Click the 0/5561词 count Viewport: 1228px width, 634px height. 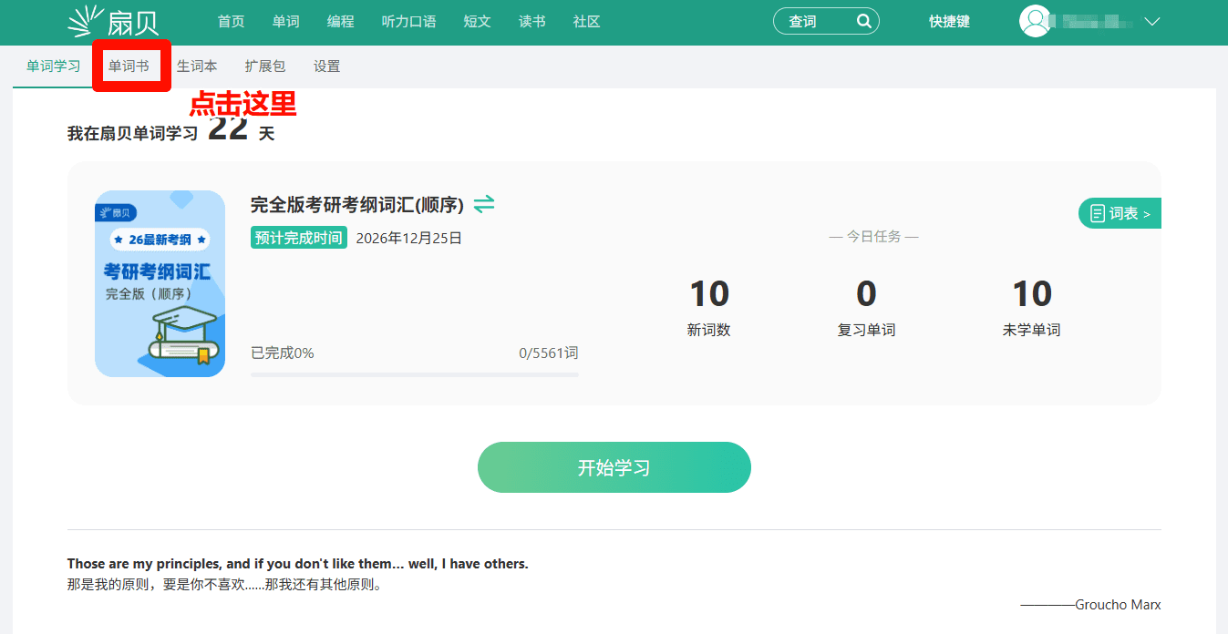click(x=549, y=353)
